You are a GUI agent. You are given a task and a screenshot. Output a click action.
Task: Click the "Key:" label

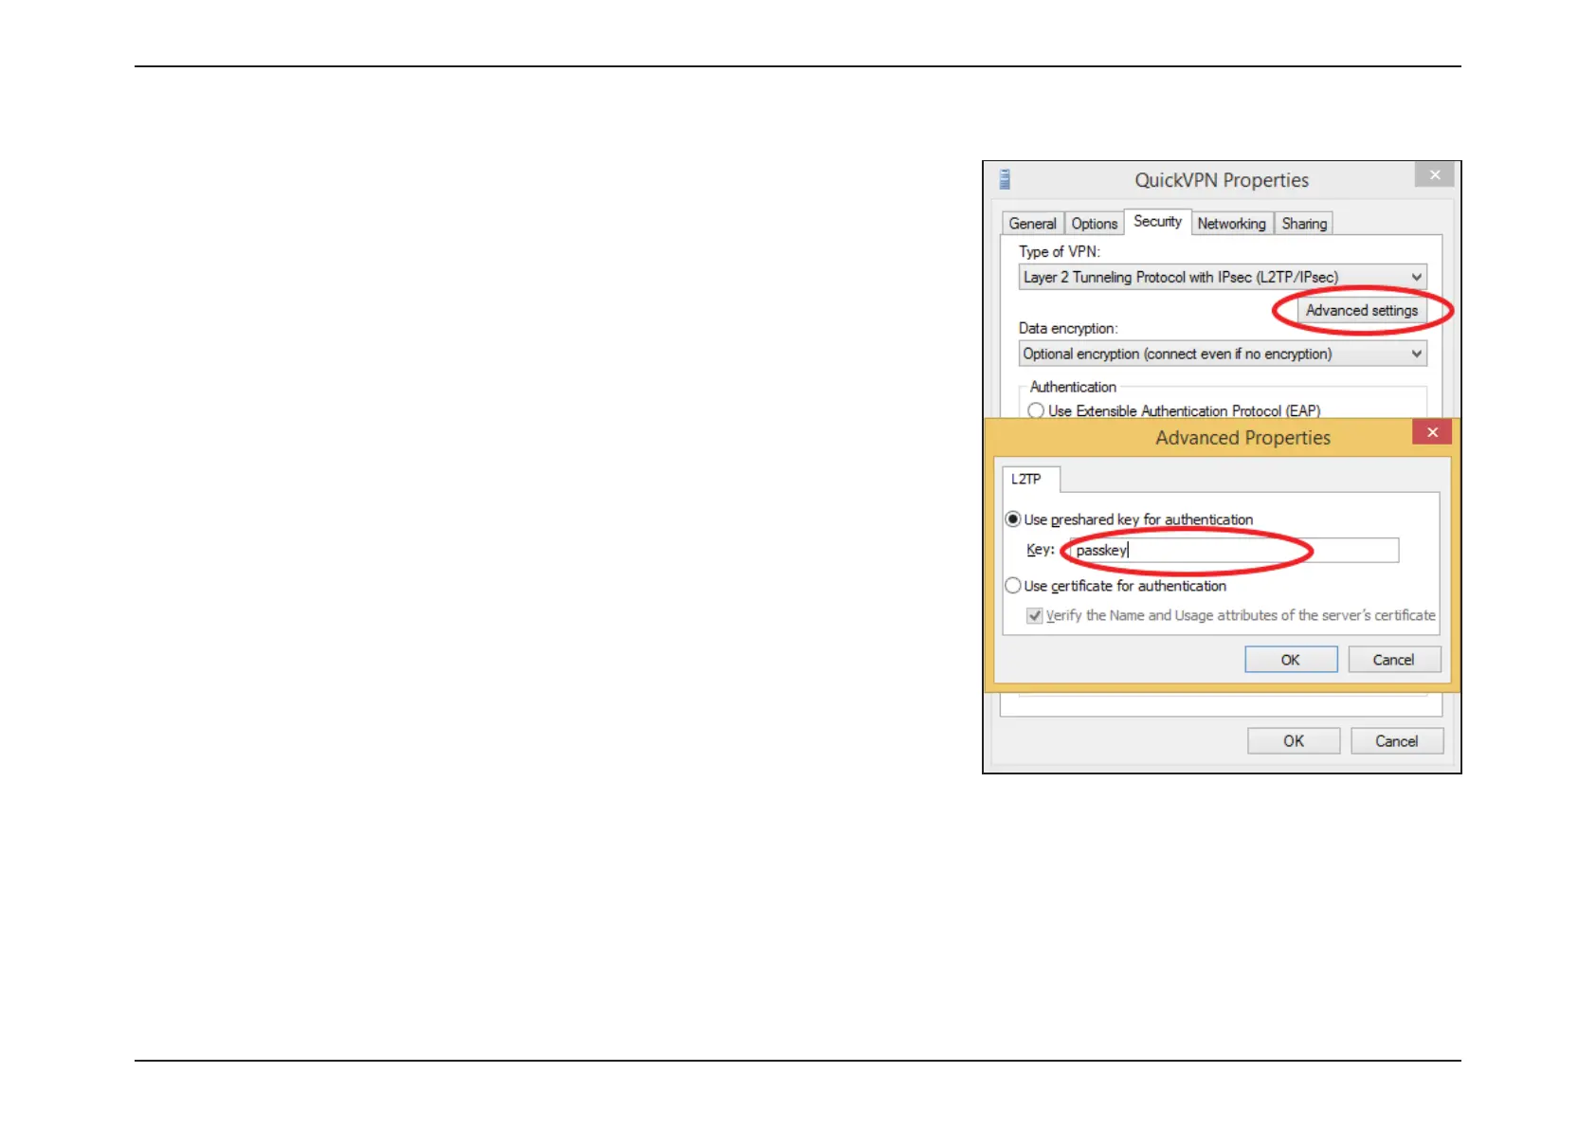pyautogui.click(x=1041, y=550)
